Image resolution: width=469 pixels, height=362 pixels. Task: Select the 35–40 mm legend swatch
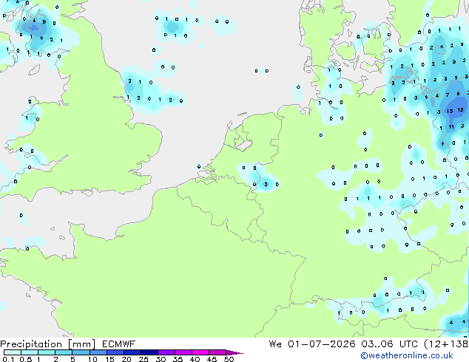click(183, 352)
